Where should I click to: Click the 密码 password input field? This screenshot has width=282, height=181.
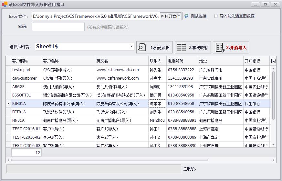pyautogui.click(x=58, y=27)
